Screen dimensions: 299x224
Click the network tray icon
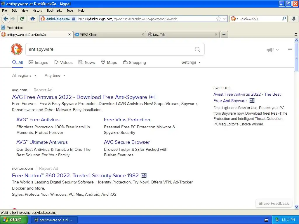click(x=277, y=220)
